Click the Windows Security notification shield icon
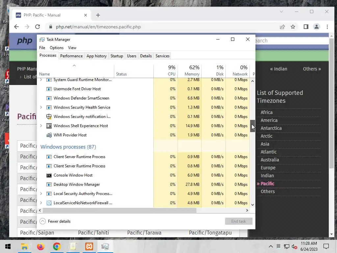Screen dimensions: 337x253 pos(49,117)
